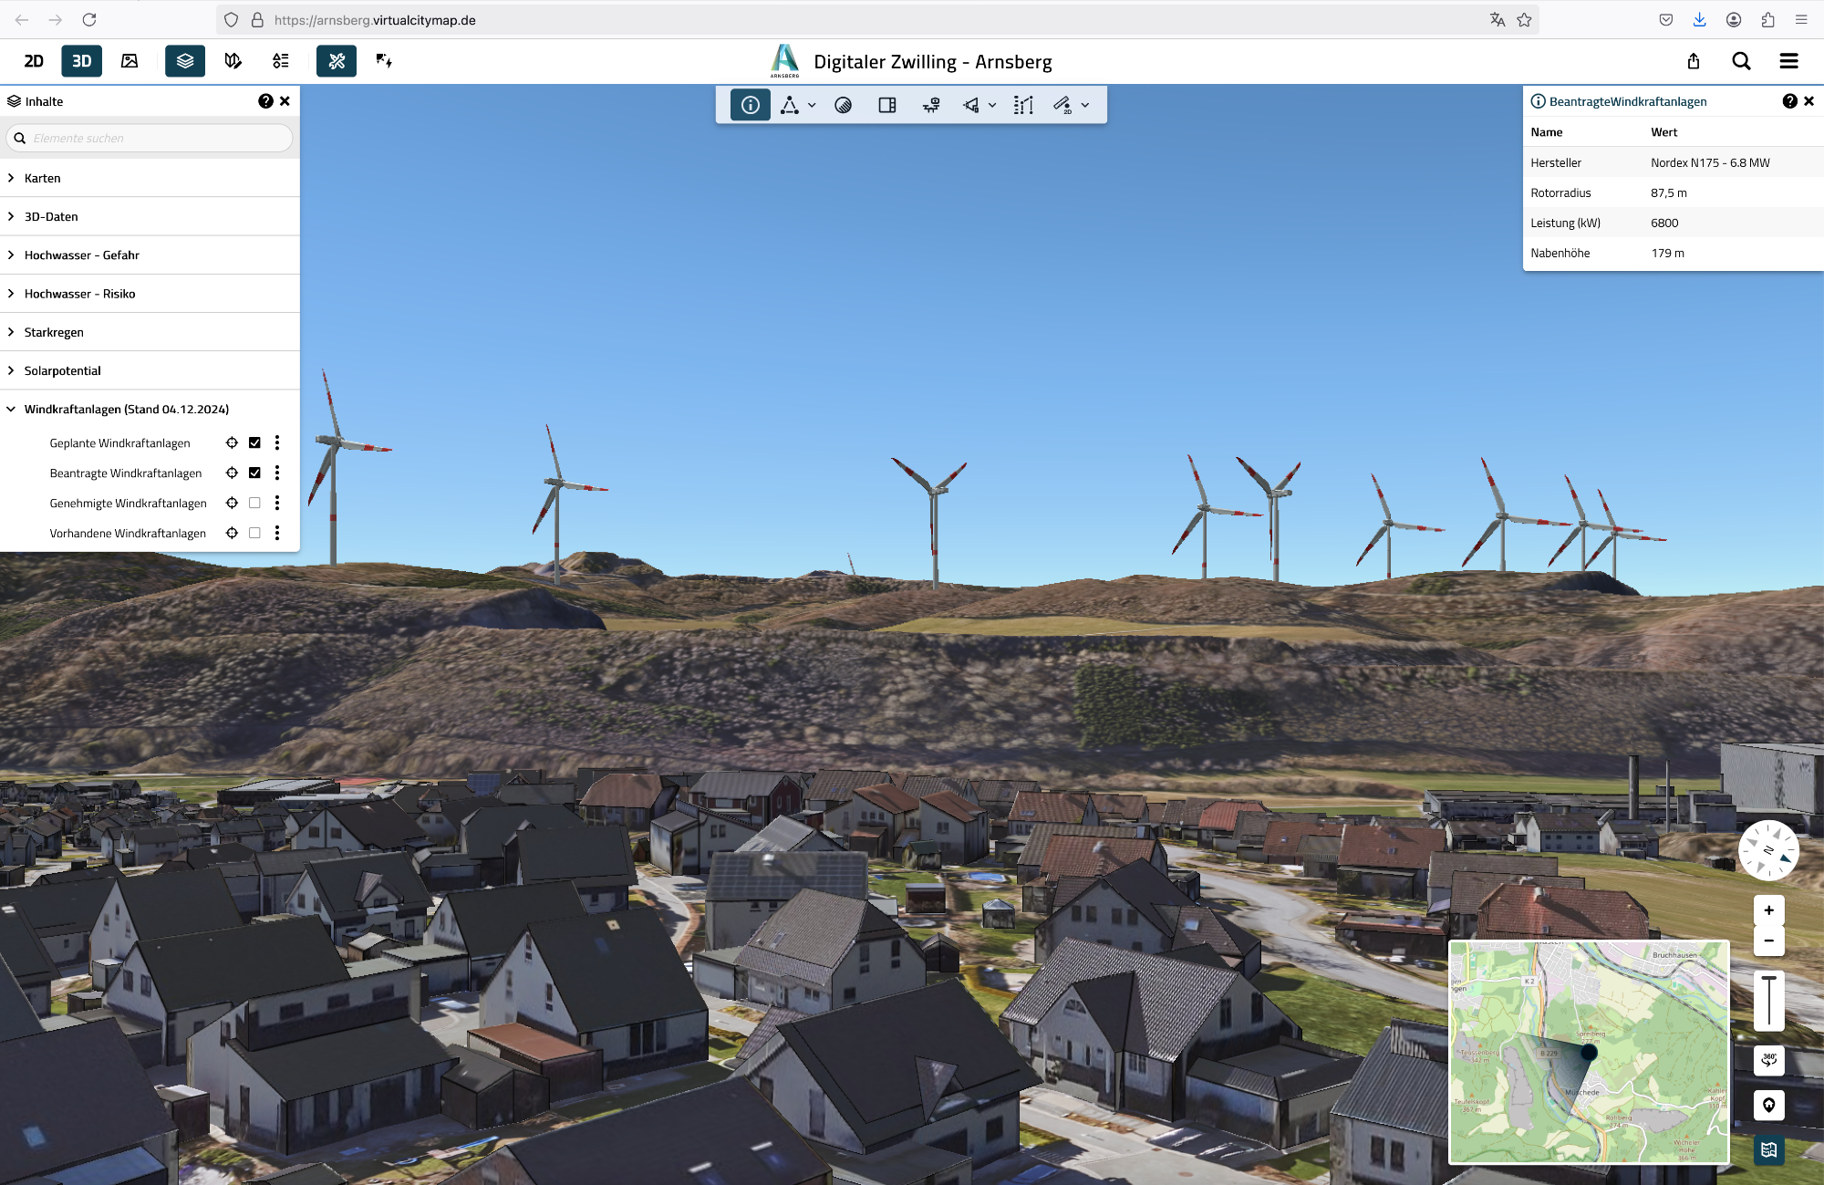The width and height of the screenshot is (1824, 1185).
Task: Enable Genehmigte Windkraftanlagen layer
Action: point(254,504)
